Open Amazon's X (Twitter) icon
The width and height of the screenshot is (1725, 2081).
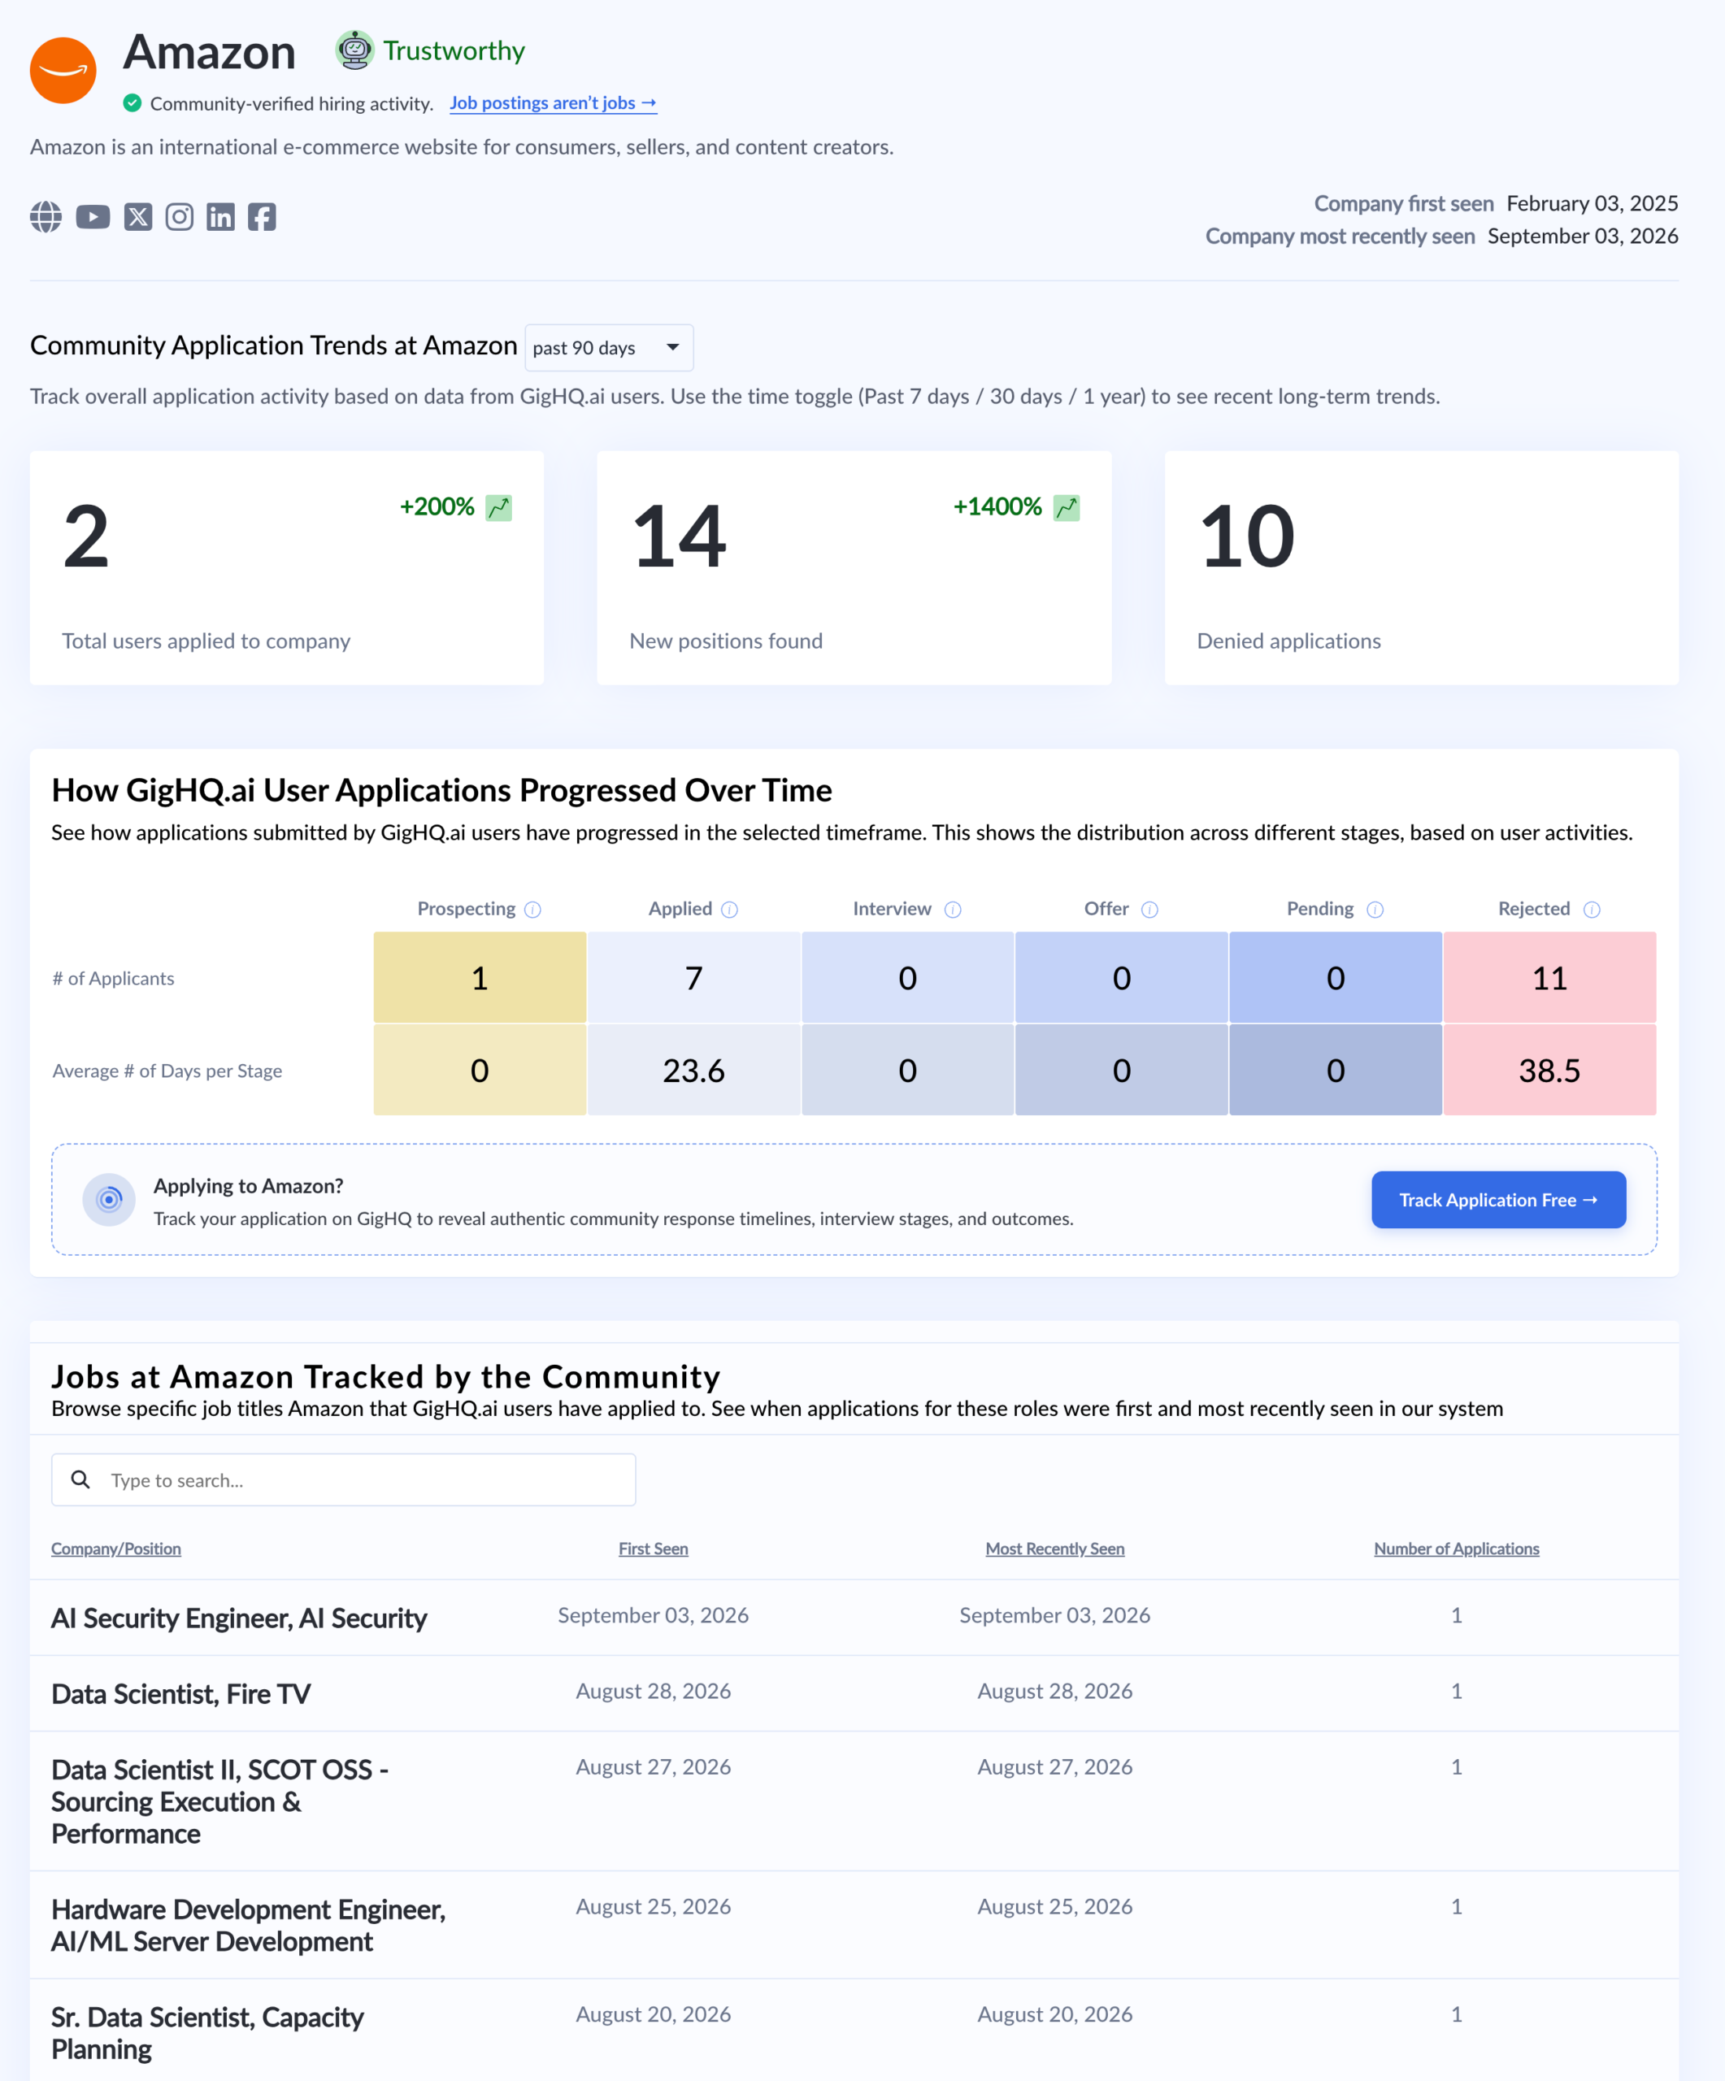137,217
